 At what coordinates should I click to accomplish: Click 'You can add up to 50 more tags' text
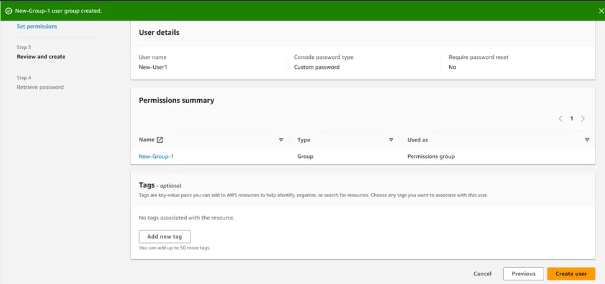click(x=174, y=248)
